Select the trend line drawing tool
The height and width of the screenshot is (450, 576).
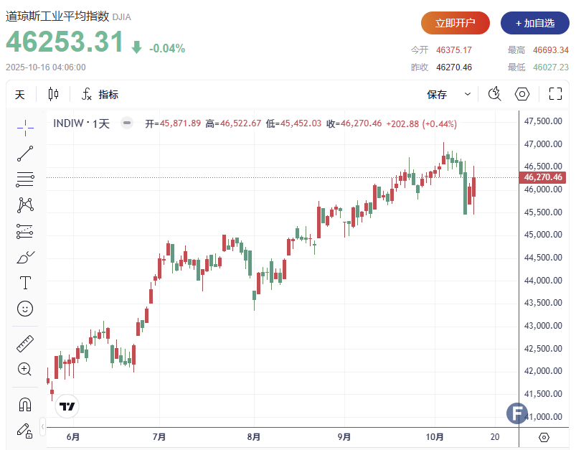25,154
